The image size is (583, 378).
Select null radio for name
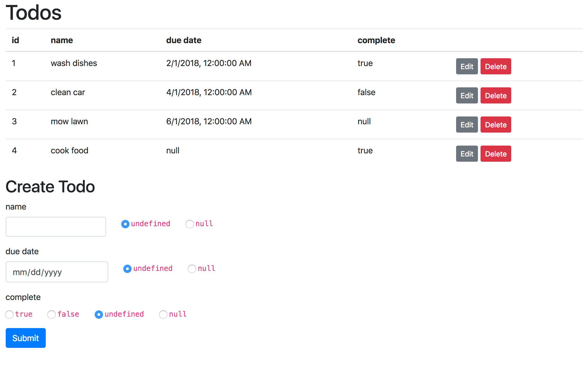(x=190, y=224)
